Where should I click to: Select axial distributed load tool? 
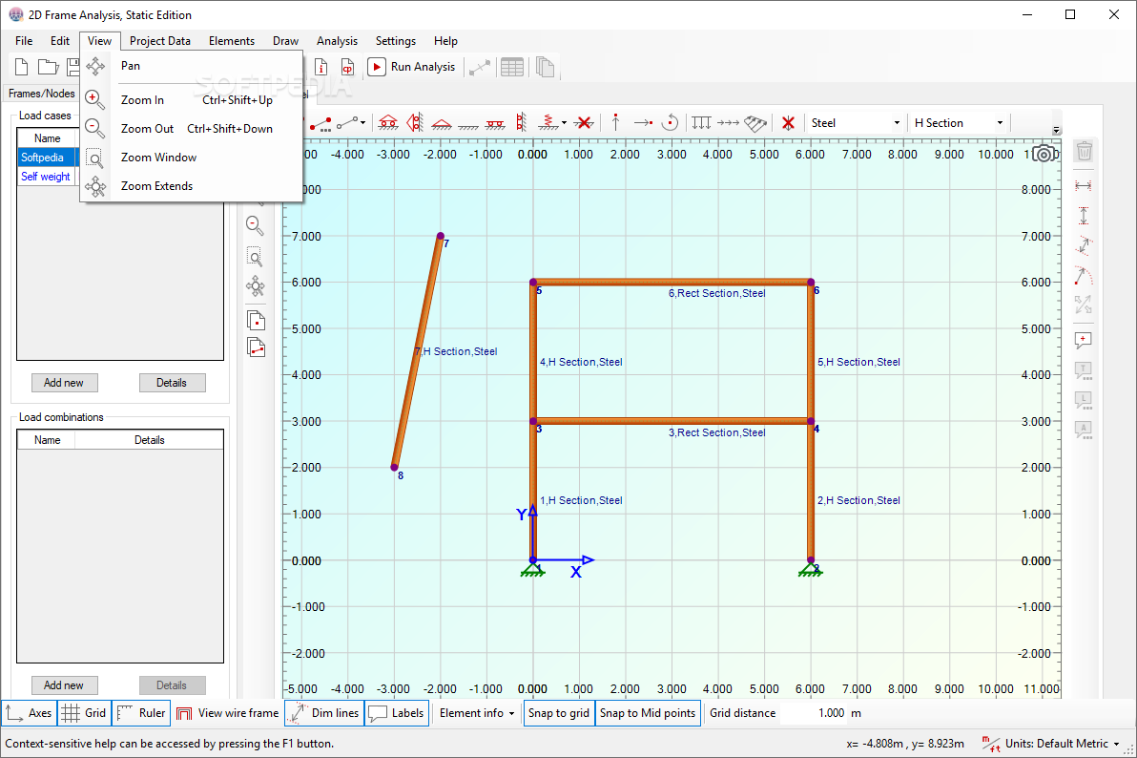728,123
